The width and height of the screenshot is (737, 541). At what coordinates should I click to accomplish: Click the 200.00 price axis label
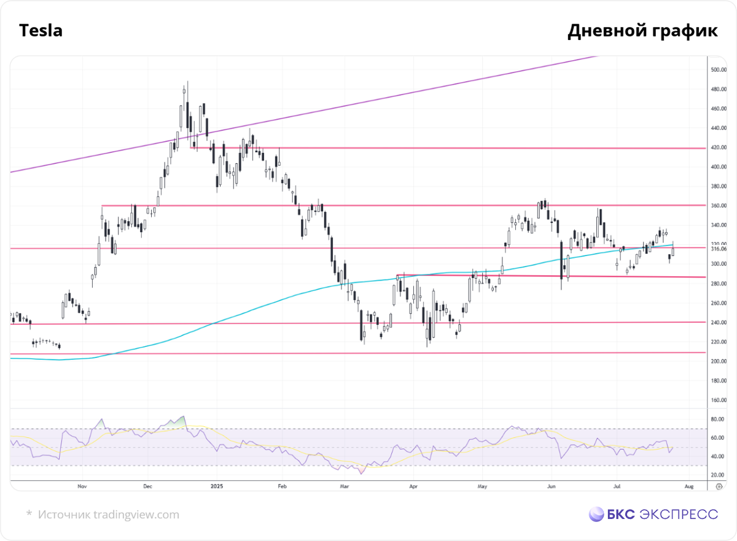pyautogui.click(x=719, y=362)
